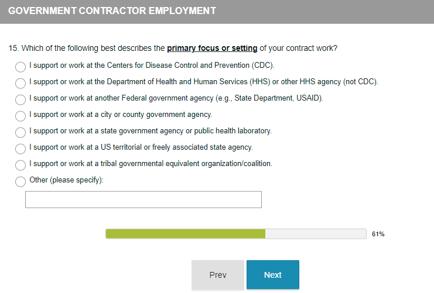Click the 'Other (please specify):' label text
Screen dimensions: 434x293
(66, 180)
